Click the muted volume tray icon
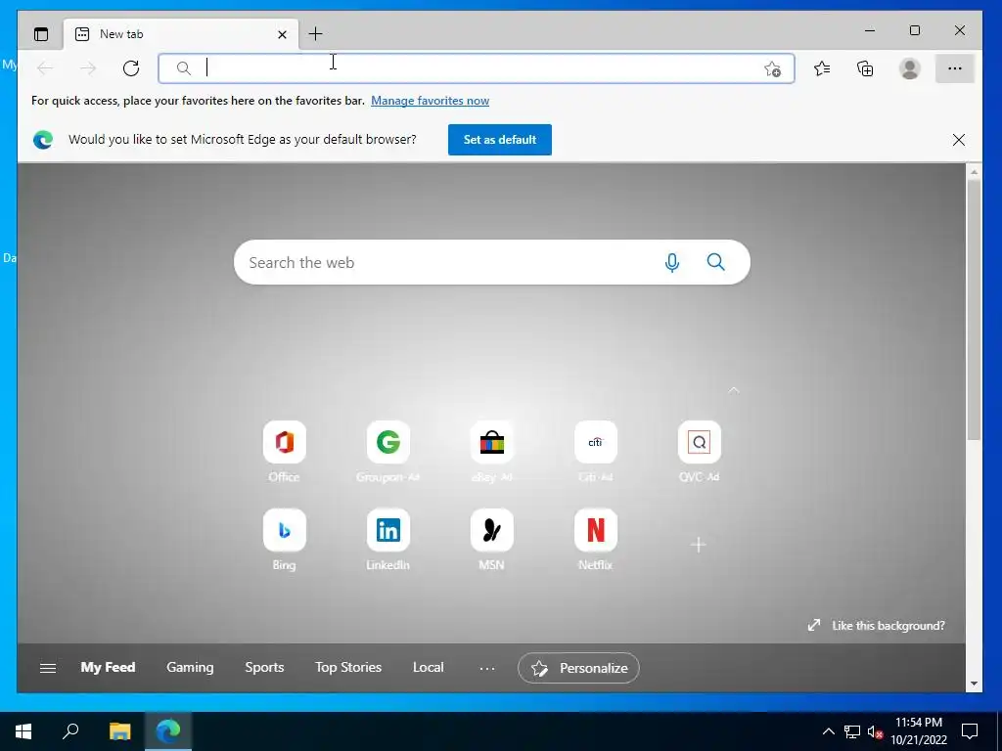Image resolution: width=1002 pixels, height=751 pixels. pos(875,731)
